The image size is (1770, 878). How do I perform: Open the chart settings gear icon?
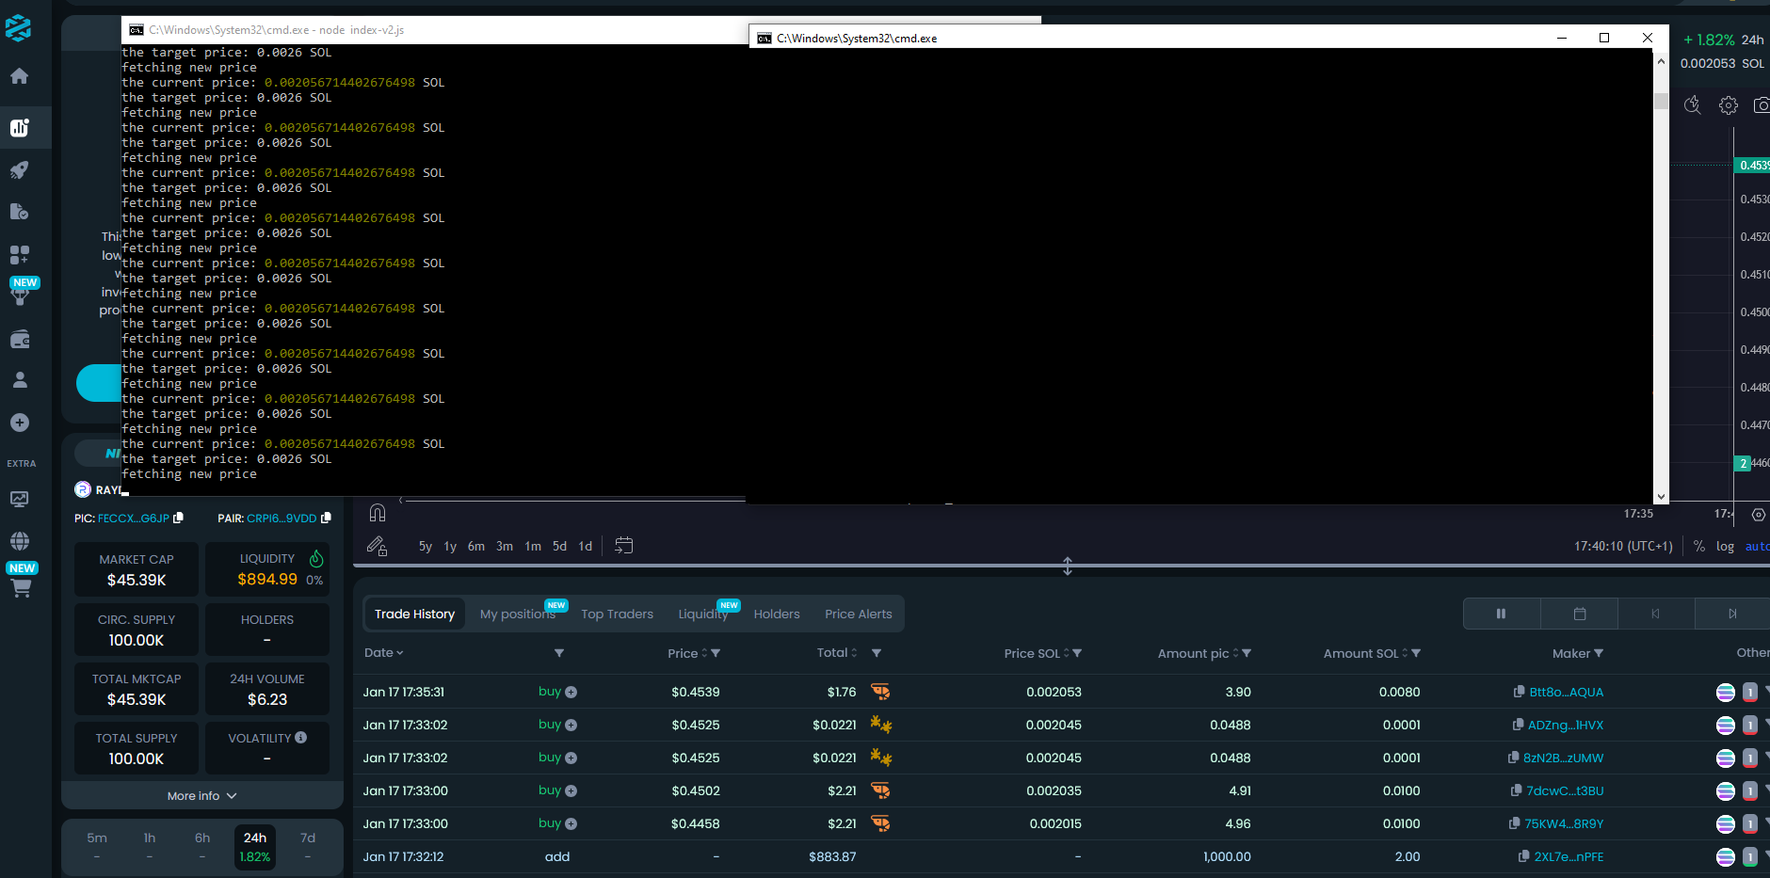[1729, 105]
